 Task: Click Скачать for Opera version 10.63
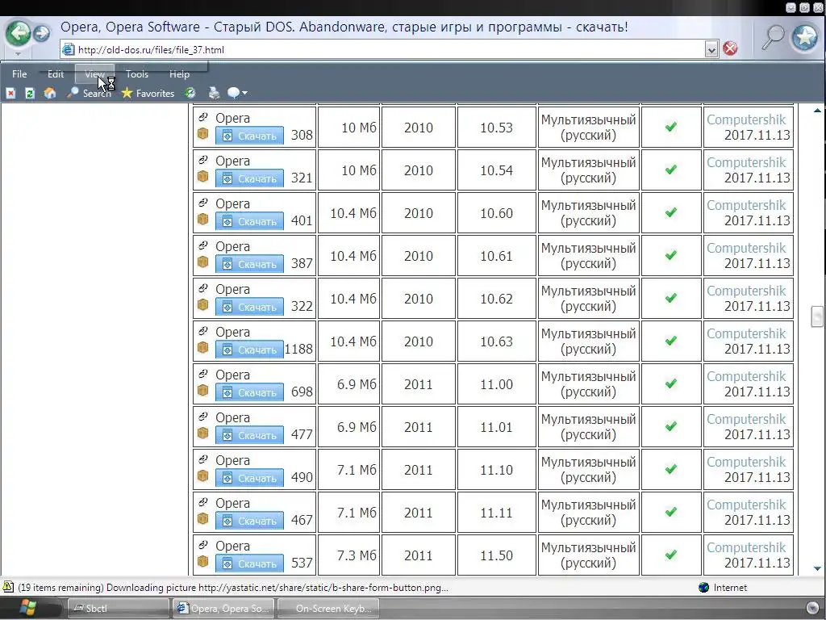pyautogui.click(x=249, y=350)
